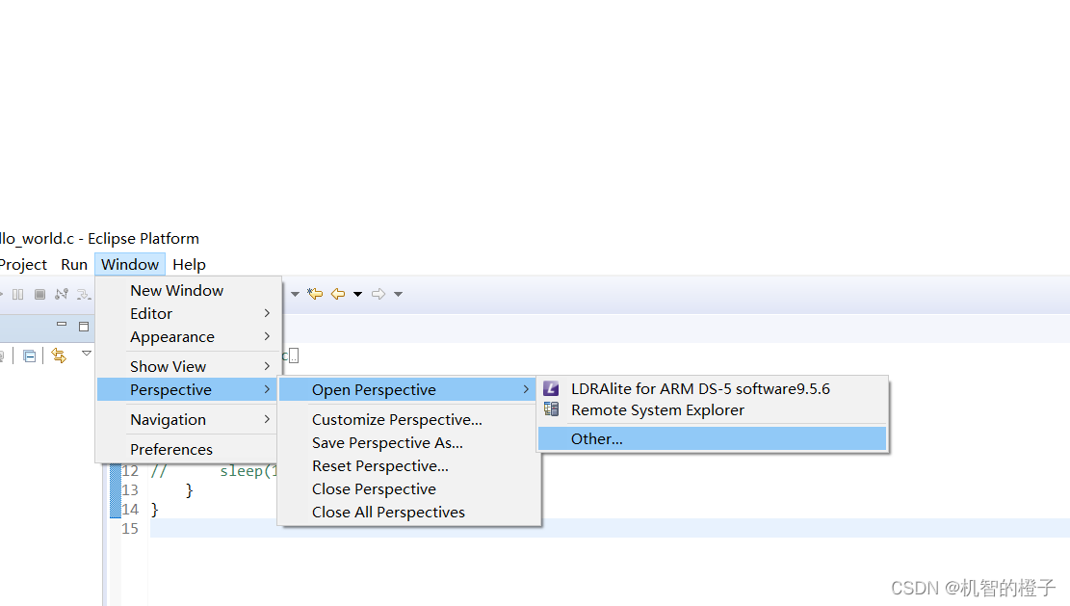Click the Appearance submenu chevron

267,336
